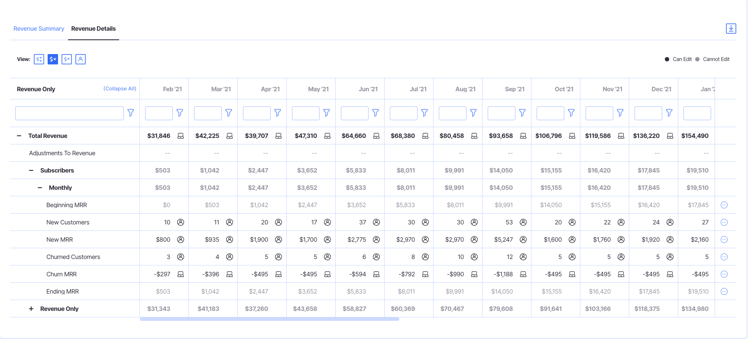This screenshot has width=748, height=339.
Task: Open the ellipsis menu for New MRR row
Action: 724,240
